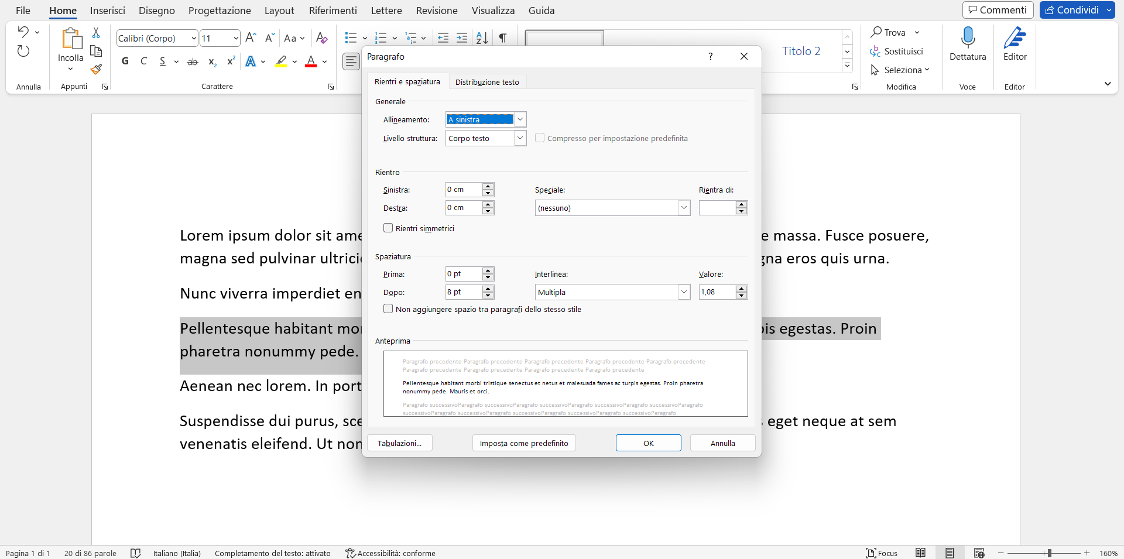Click the Format Painter brush icon
The image size is (1124, 559).
tap(97, 70)
